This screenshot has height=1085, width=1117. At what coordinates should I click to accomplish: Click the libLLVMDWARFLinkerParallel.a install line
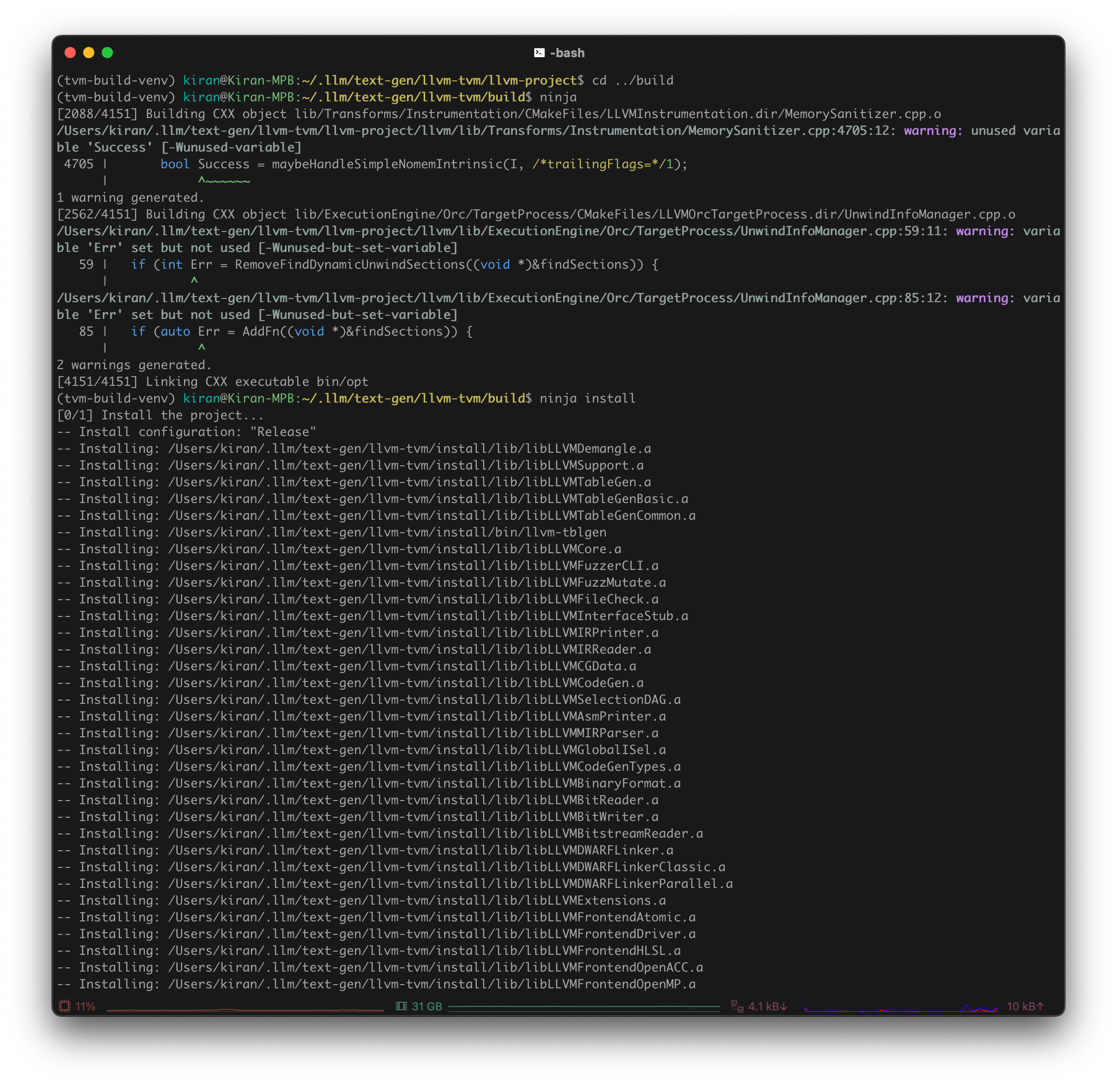coord(394,884)
